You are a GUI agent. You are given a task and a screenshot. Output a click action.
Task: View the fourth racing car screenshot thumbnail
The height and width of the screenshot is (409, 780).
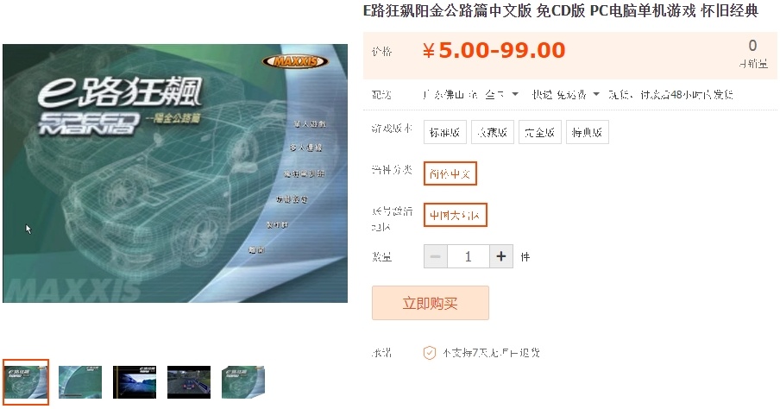click(189, 382)
